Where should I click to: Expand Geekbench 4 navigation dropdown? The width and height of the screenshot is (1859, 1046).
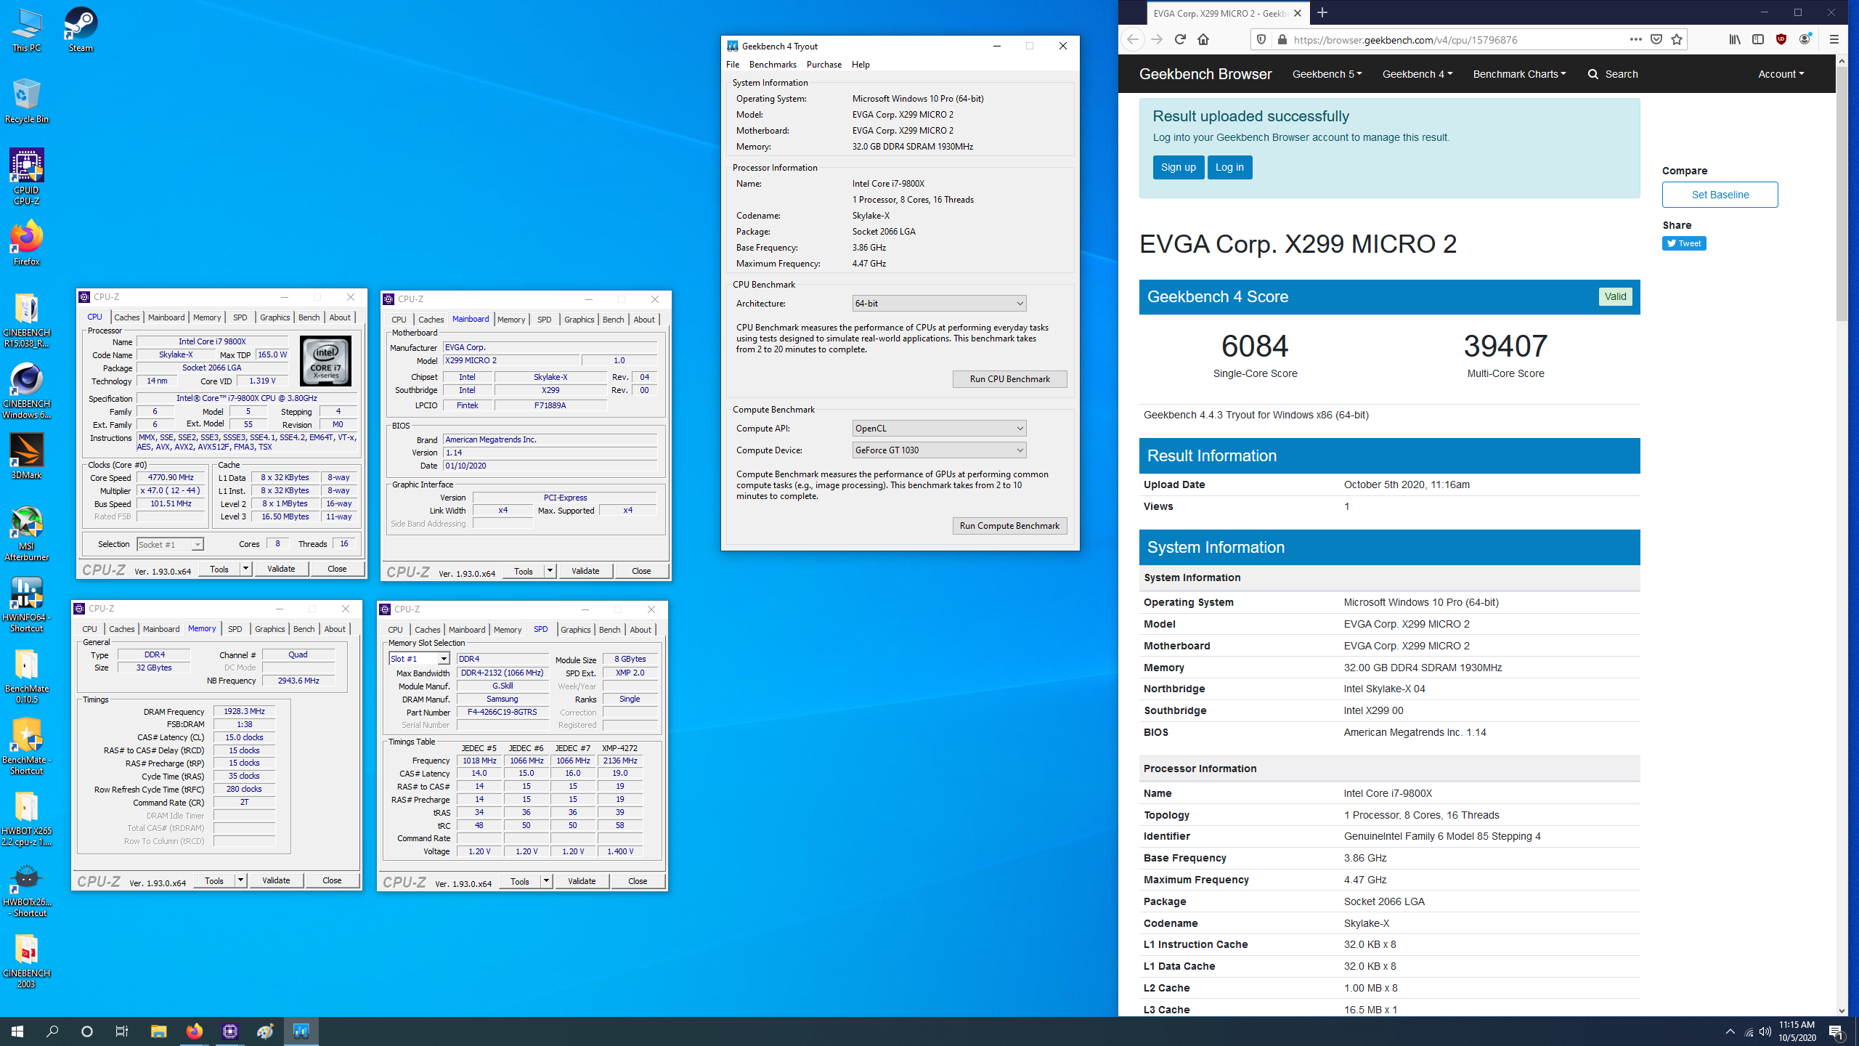(1417, 74)
